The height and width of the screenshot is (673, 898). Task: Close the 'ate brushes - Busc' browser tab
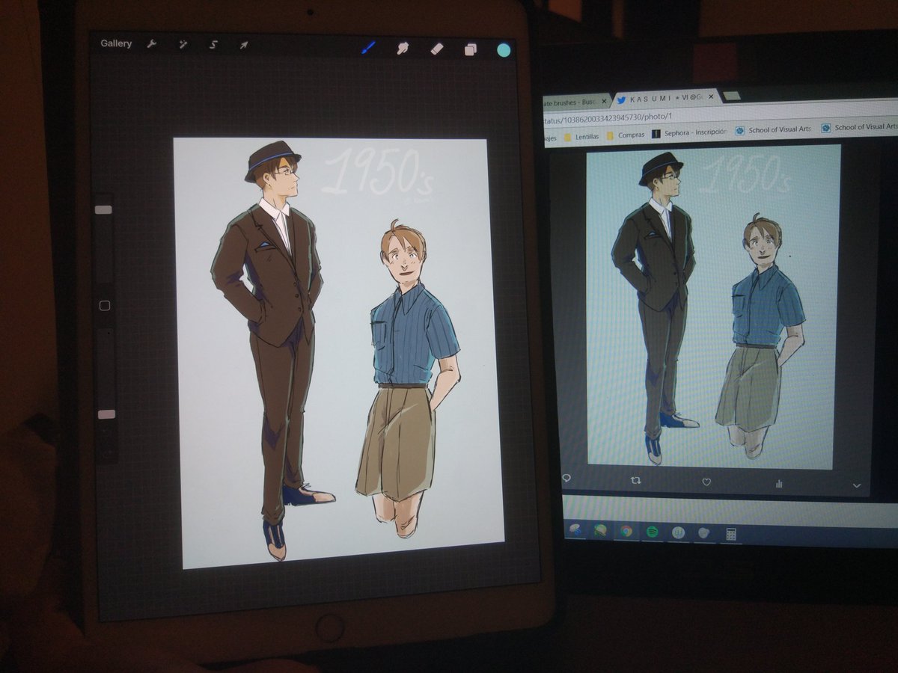(604, 101)
